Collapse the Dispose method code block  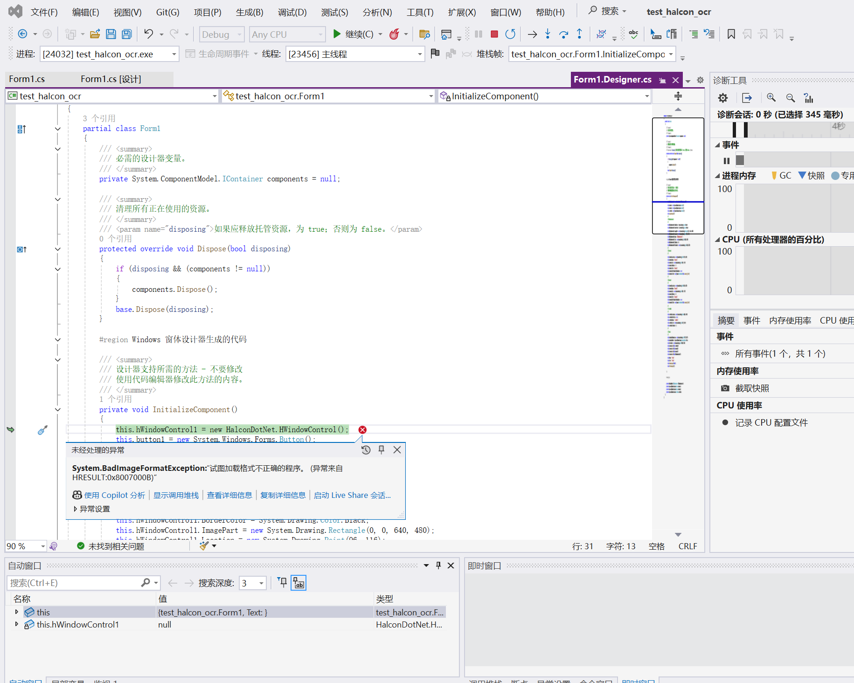58,249
